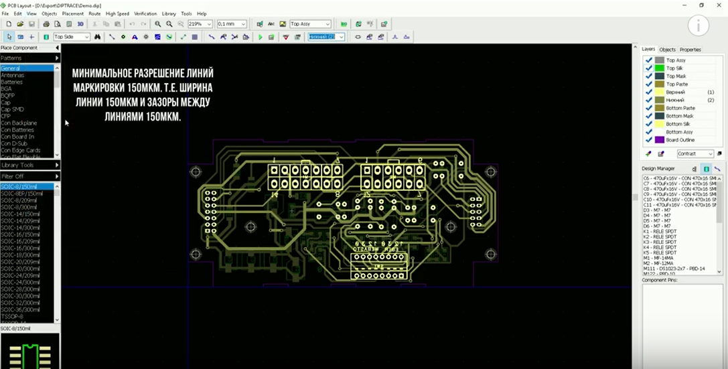Run the design rule check (red triangle icon)

(286, 37)
